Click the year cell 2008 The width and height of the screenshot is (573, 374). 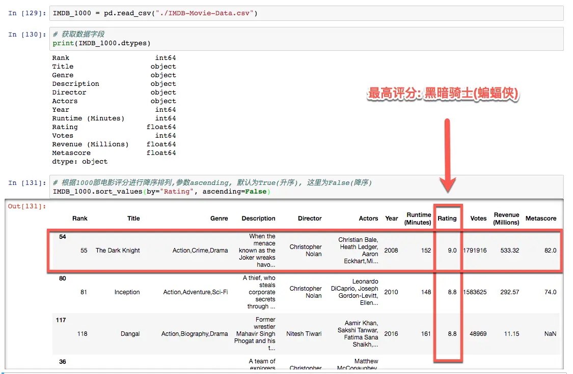(x=391, y=251)
